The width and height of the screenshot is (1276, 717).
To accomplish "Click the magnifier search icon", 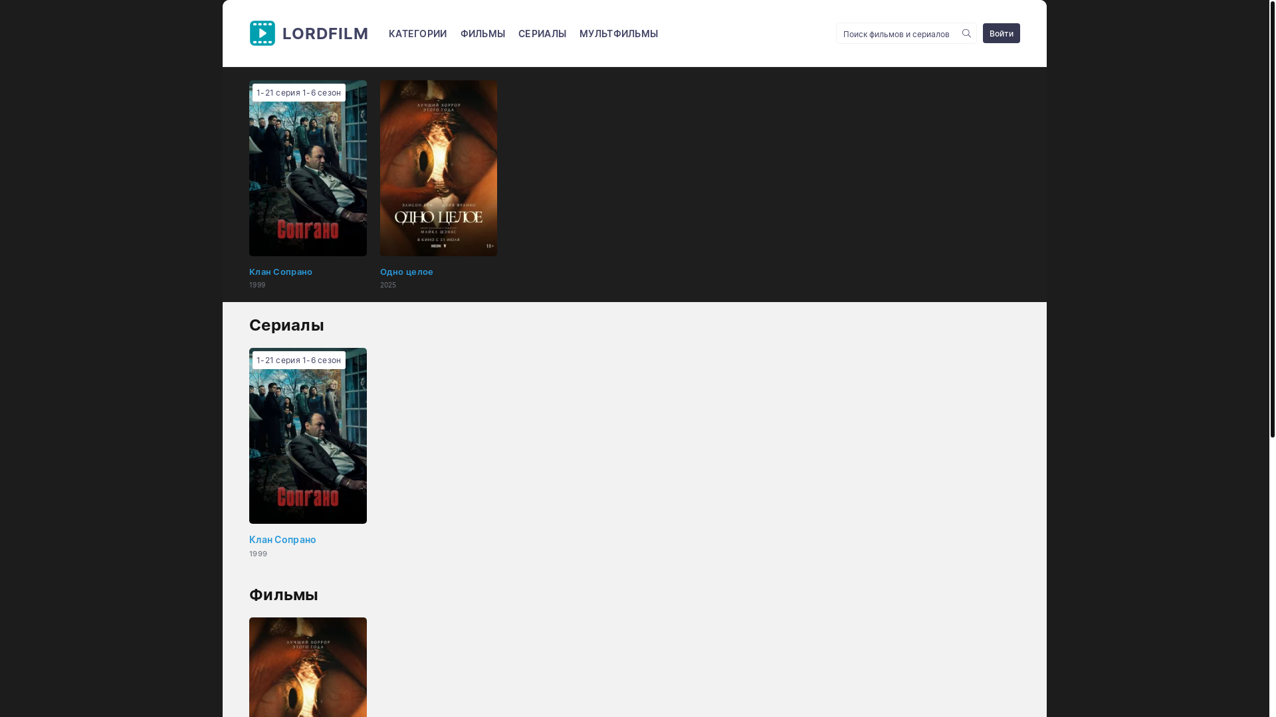I will pos(966,33).
